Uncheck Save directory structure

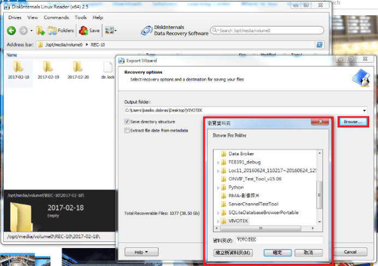(x=127, y=122)
